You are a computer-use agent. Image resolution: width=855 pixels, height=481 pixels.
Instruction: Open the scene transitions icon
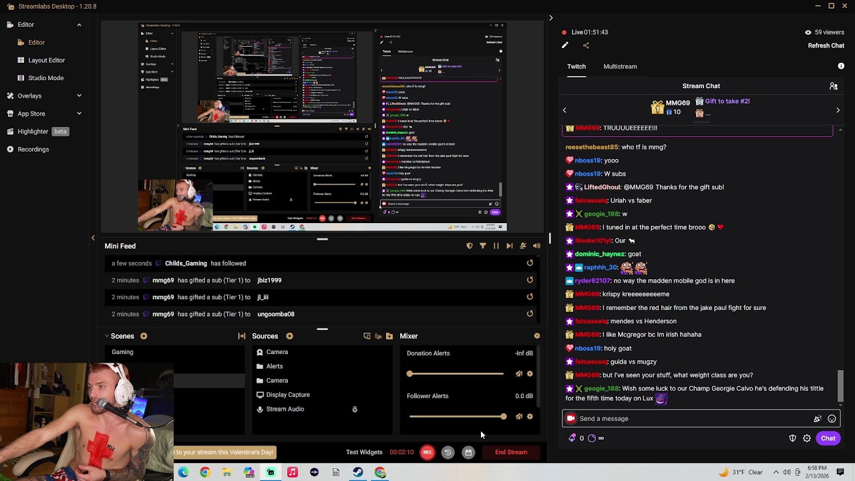click(x=242, y=336)
